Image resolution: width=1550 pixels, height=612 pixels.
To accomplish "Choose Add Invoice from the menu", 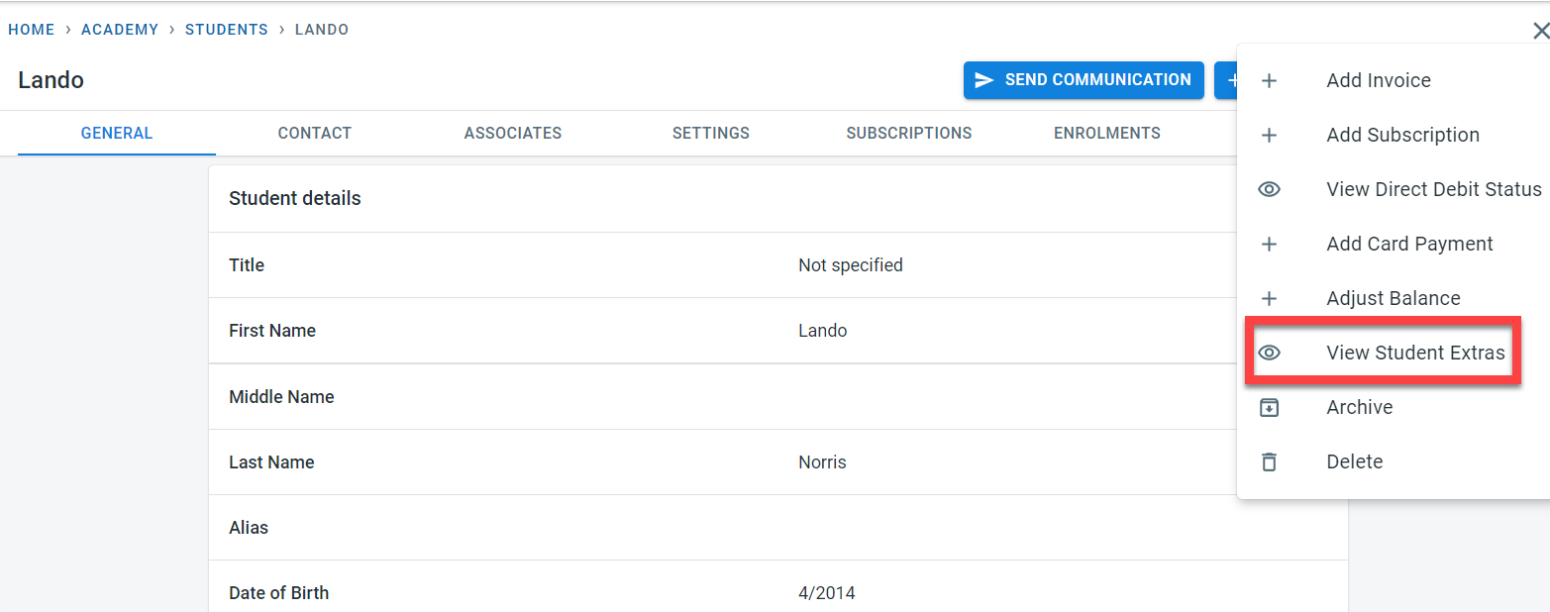I will pyautogui.click(x=1378, y=81).
